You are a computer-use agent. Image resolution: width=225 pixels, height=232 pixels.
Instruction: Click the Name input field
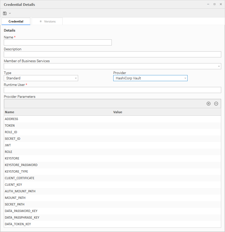click(58, 42)
